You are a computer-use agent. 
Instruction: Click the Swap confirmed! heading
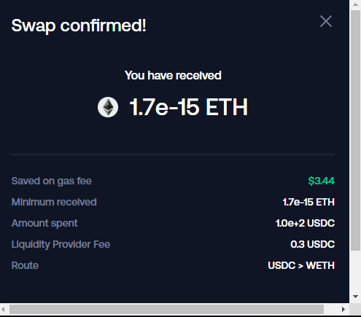(x=79, y=26)
